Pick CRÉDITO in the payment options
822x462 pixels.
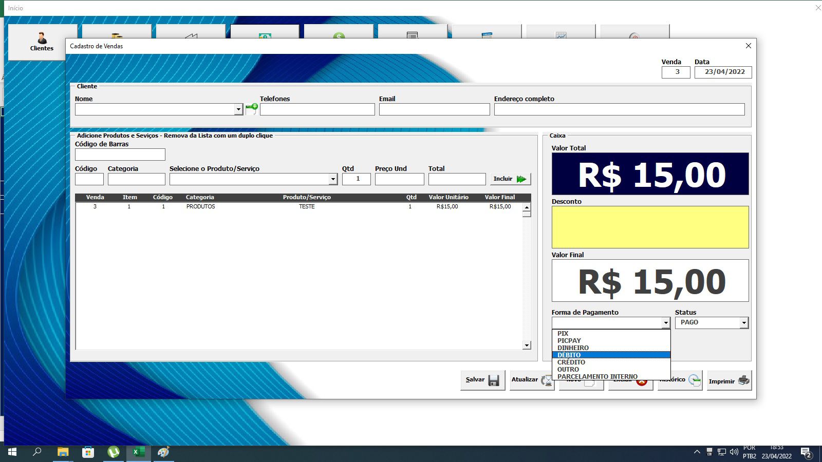571,362
